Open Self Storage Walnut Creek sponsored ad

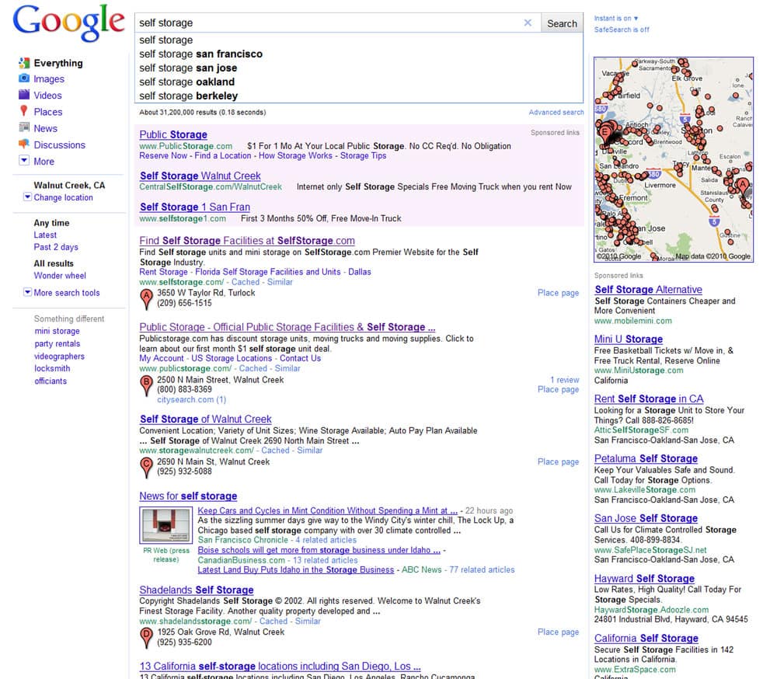pos(200,176)
